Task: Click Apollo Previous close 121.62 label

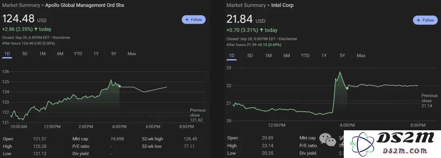Action: click(x=198, y=115)
